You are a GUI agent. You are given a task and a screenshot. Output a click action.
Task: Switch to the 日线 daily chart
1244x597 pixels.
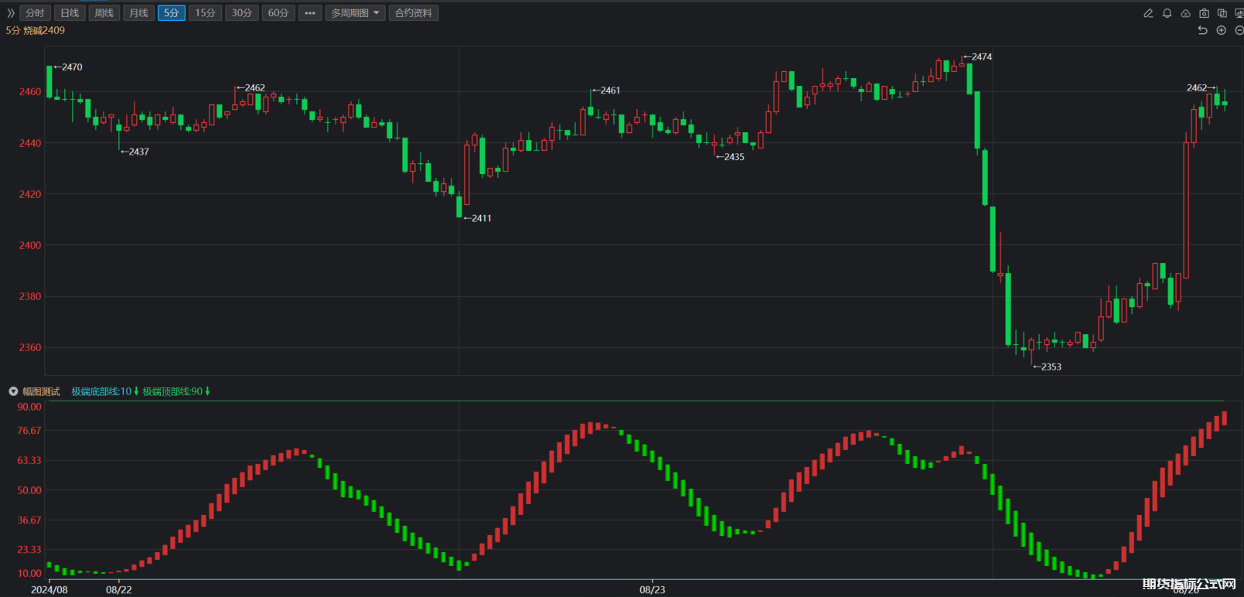[70, 13]
